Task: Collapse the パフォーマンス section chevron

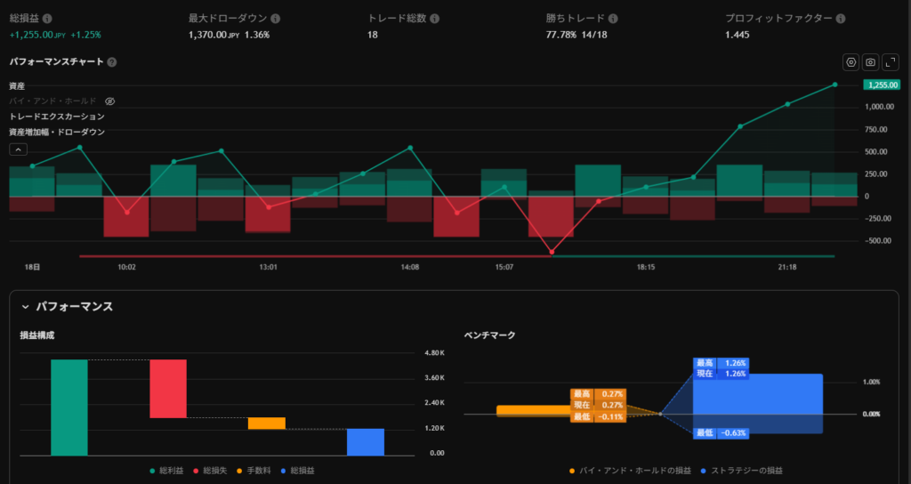Action: (26, 307)
